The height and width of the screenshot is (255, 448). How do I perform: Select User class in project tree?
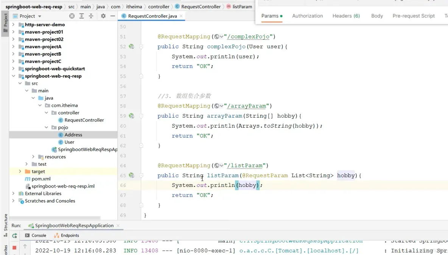(69, 142)
